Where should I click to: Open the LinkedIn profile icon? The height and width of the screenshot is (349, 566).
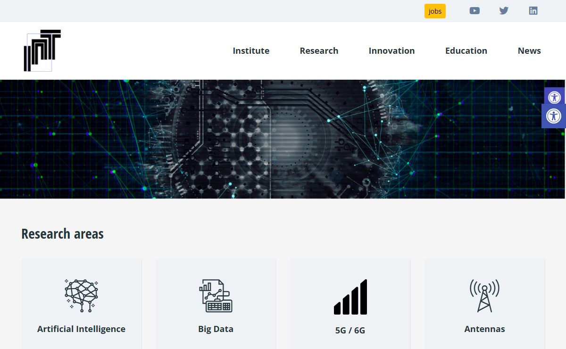[x=533, y=11]
